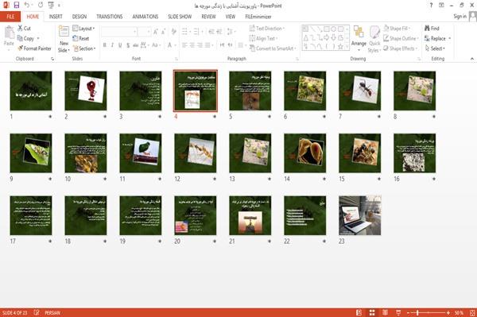Open the font name combo box
Viewport: 477px width, 317px height.
tap(119, 32)
